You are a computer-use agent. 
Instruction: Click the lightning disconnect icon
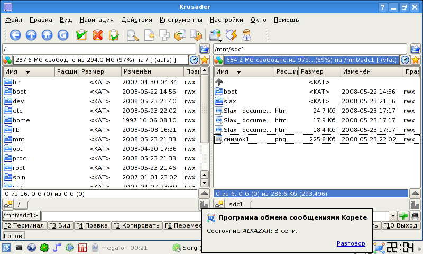click(231, 35)
